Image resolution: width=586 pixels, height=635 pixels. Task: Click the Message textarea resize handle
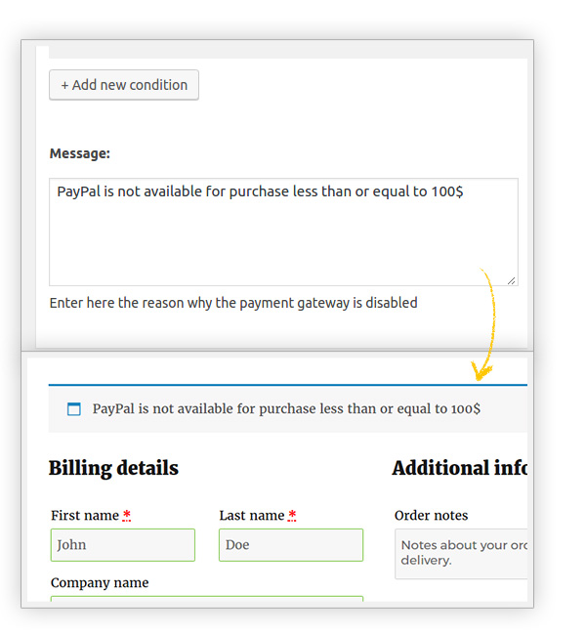point(512,279)
